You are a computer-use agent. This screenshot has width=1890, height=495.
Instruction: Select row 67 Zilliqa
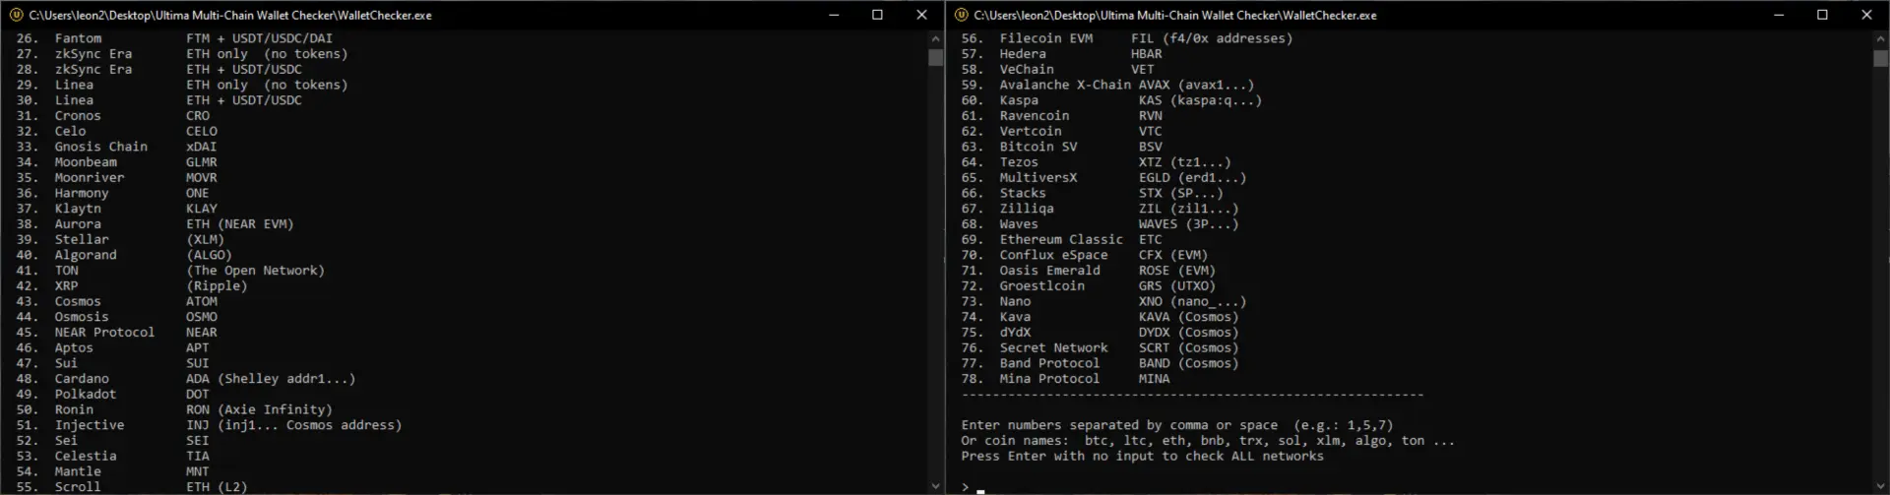(x=1101, y=209)
